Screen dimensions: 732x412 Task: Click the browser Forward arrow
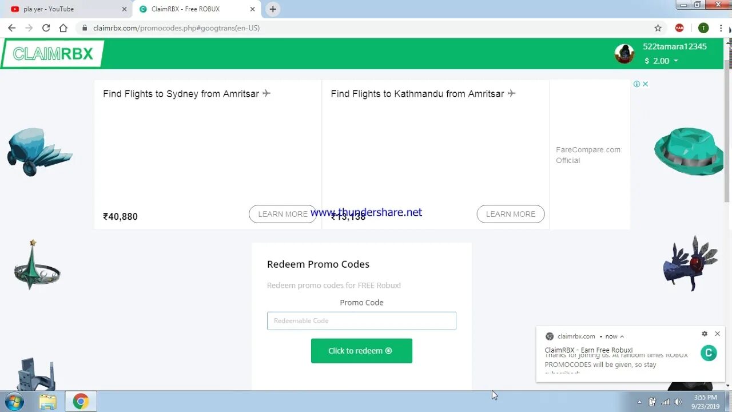click(x=29, y=27)
